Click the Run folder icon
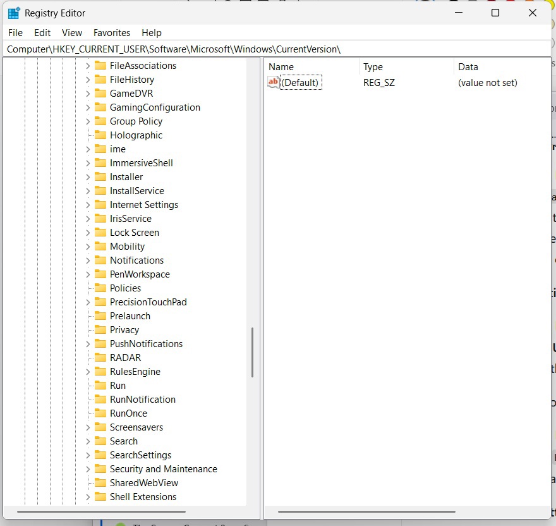This screenshot has width=556, height=526. (100, 386)
